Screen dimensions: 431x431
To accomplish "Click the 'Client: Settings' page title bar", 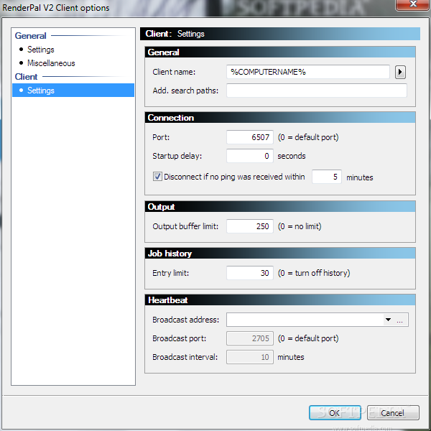I will click(x=280, y=34).
